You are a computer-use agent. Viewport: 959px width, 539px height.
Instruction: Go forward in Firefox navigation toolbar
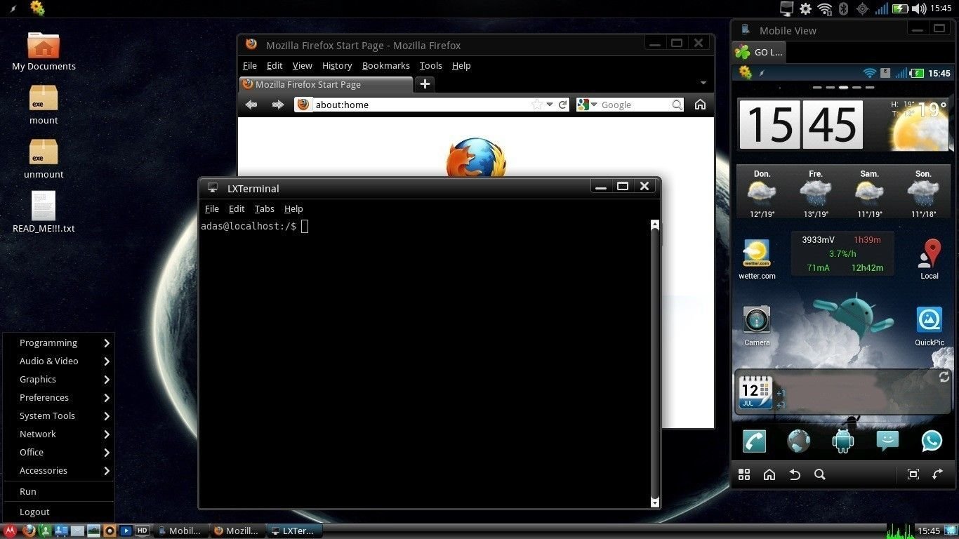(278, 105)
